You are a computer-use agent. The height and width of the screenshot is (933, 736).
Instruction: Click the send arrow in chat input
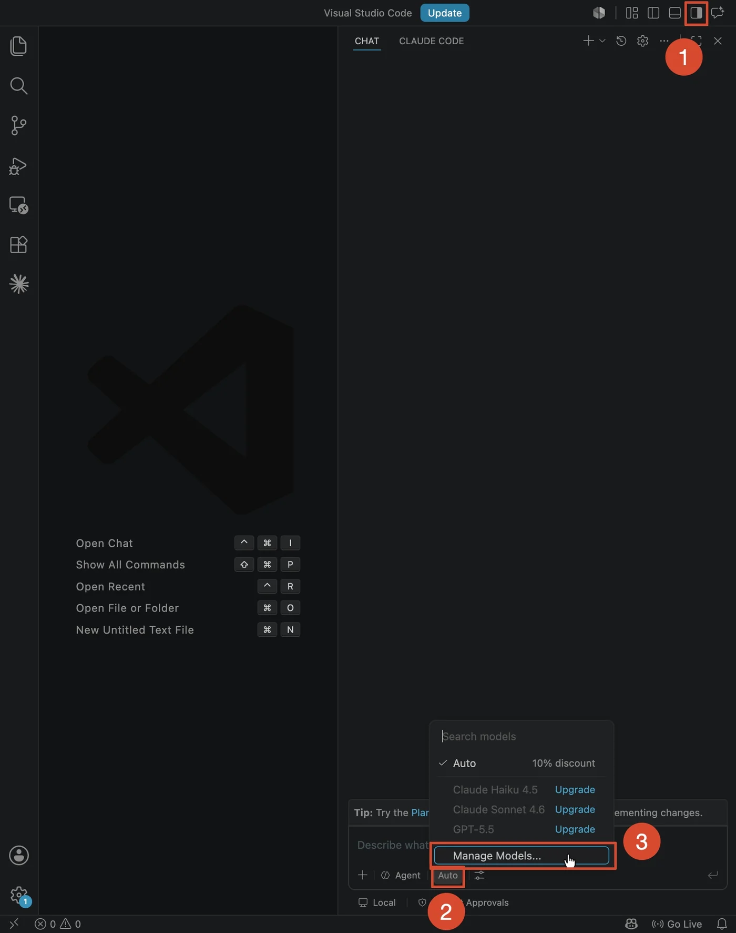713,875
